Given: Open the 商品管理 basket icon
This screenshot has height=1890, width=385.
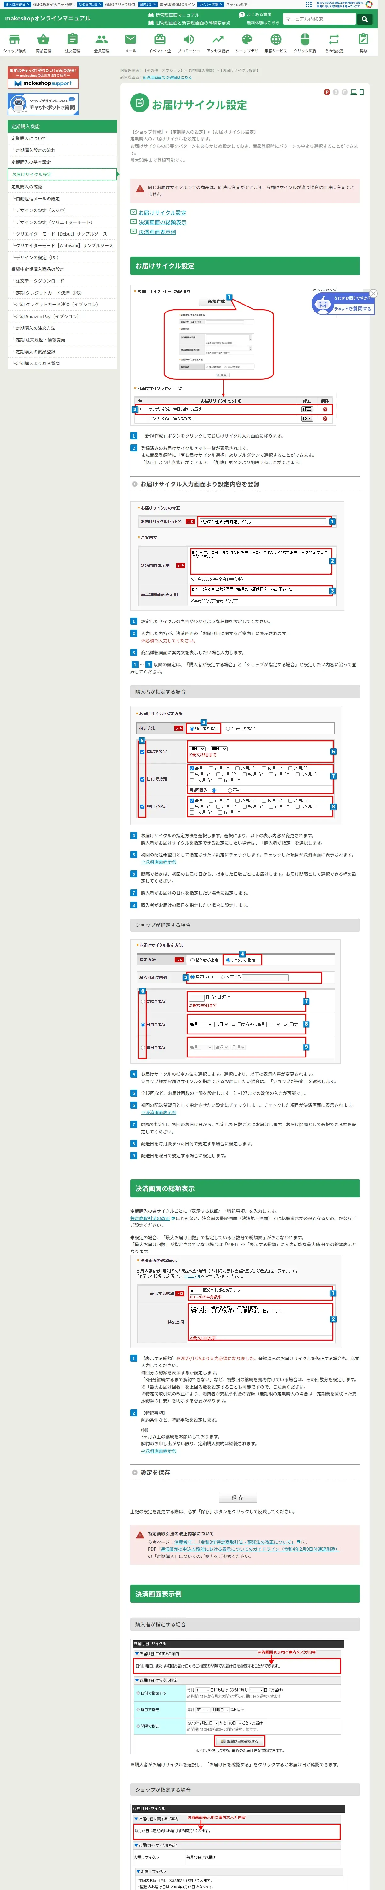Looking at the screenshot, I should (43, 40).
